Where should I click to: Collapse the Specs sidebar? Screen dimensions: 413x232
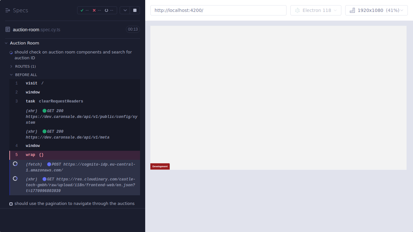[x=7, y=10]
